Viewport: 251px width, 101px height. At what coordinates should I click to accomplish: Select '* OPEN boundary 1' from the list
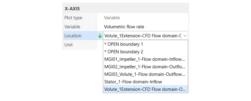coord(145,44)
